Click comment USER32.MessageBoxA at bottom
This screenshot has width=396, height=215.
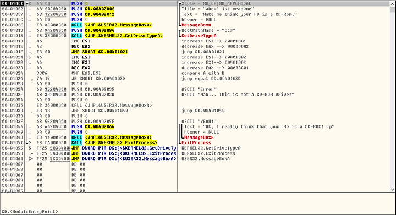(x=206, y=159)
